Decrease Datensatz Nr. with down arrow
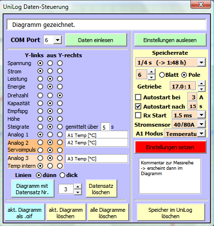 pyautogui.click(x=78, y=192)
